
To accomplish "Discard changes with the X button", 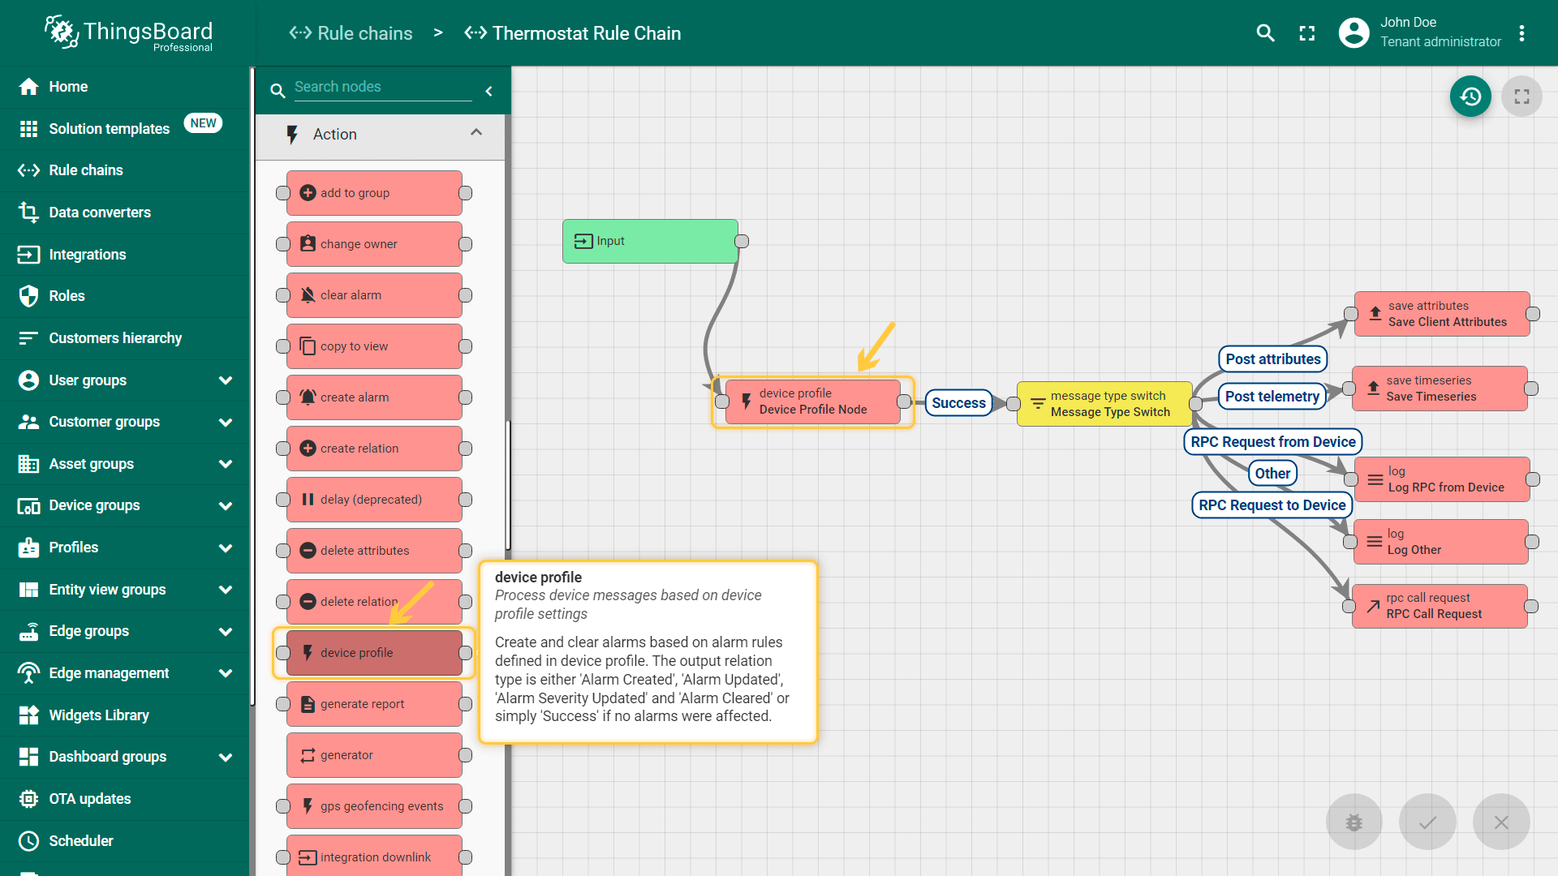I will 1501,822.
